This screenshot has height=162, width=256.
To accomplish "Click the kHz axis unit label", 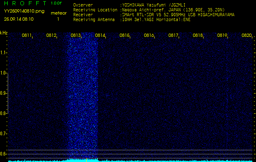I will (4, 33).
